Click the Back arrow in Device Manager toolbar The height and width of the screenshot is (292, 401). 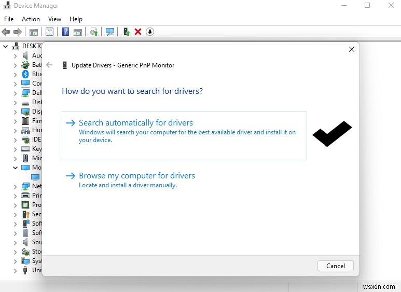tap(6, 32)
